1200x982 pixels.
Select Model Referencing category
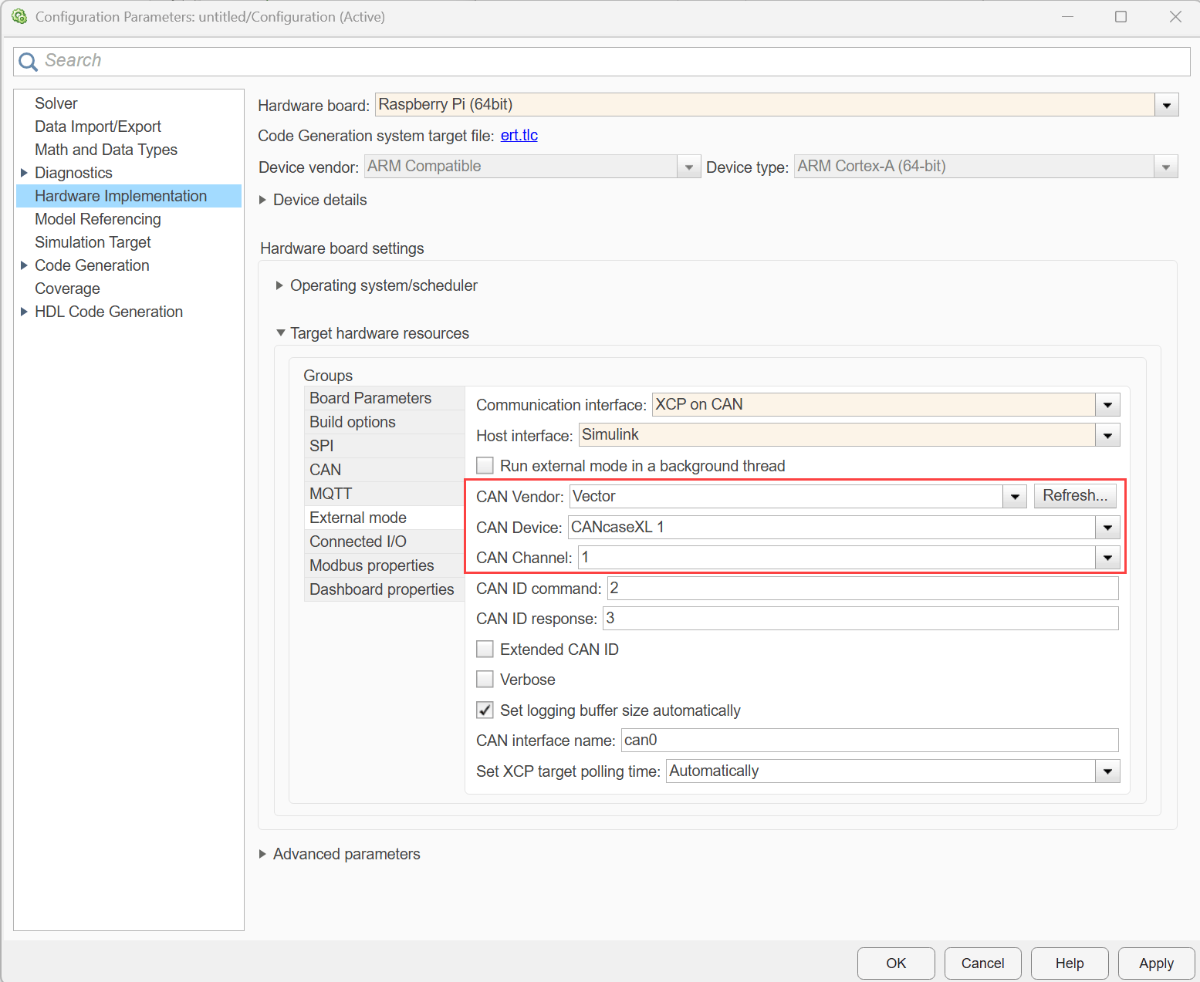(98, 219)
